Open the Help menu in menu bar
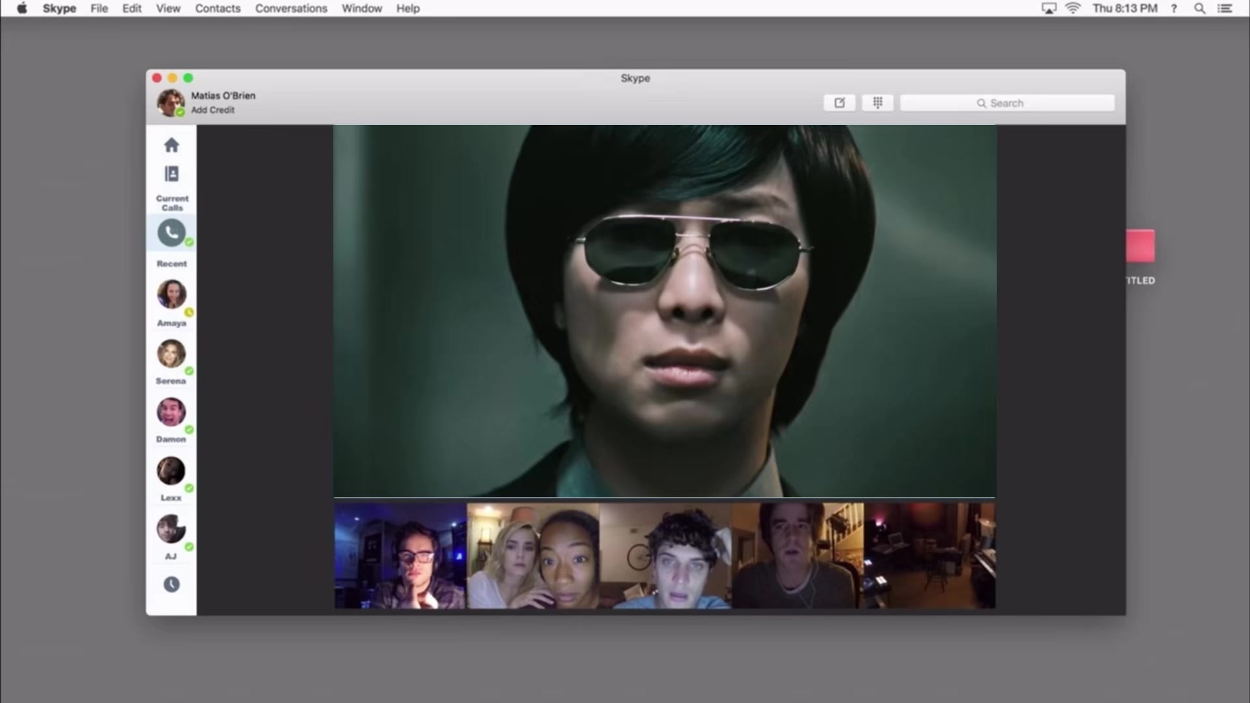This screenshot has height=703, width=1250. click(408, 8)
